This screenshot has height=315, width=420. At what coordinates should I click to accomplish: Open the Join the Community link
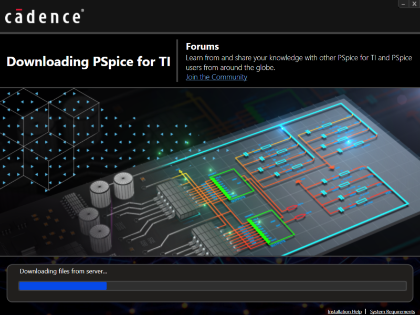pos(216,77)
